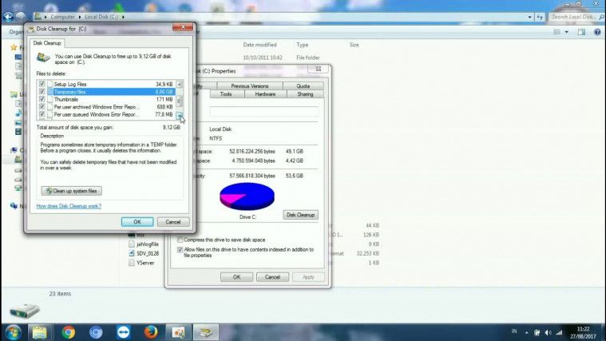Open Explorer Help question mark icon

[x=597, y=32]
